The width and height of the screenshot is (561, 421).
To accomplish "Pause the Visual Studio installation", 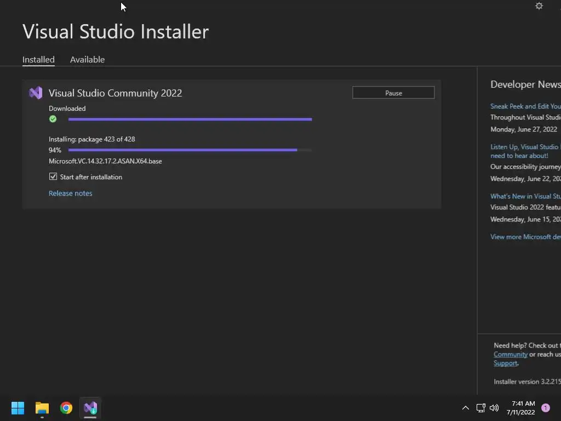I will click(393, 93).
